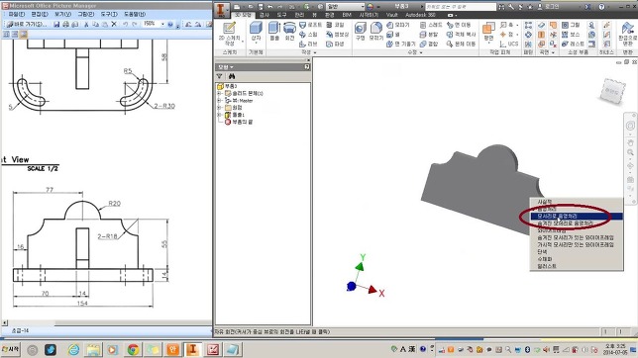Select the End of Part (부품의 끝) browser item
This screenshot has width=638, height=358.
click(239, 122)
